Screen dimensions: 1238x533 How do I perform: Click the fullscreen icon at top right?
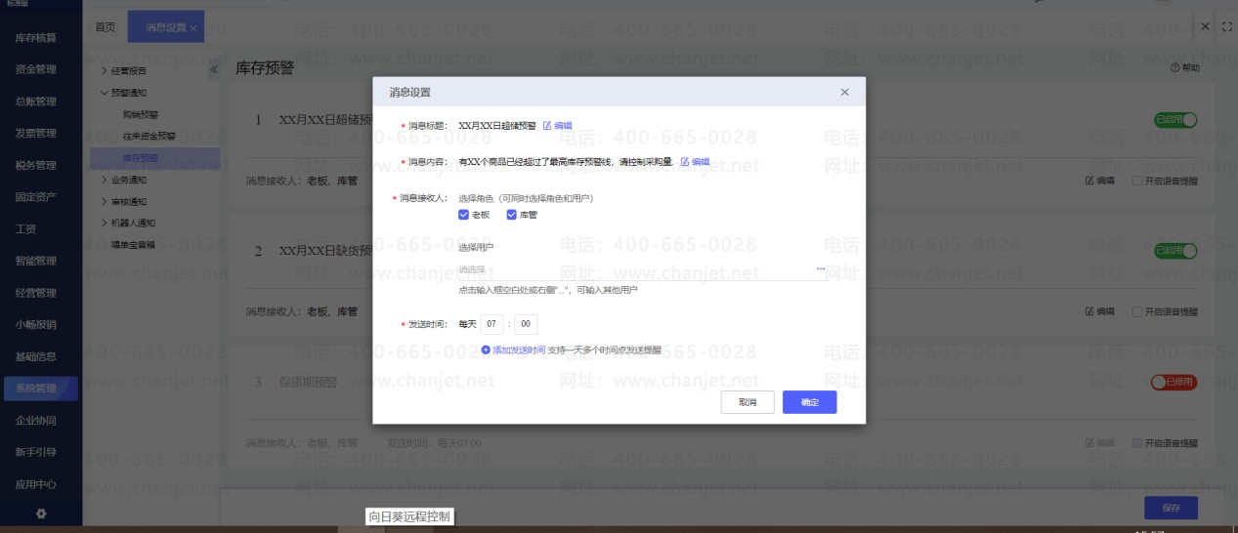pyautogui.click(x=1227, y=26)
